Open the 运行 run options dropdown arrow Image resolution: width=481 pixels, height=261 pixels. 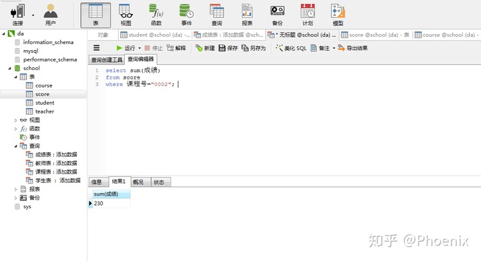pos(140,48)
